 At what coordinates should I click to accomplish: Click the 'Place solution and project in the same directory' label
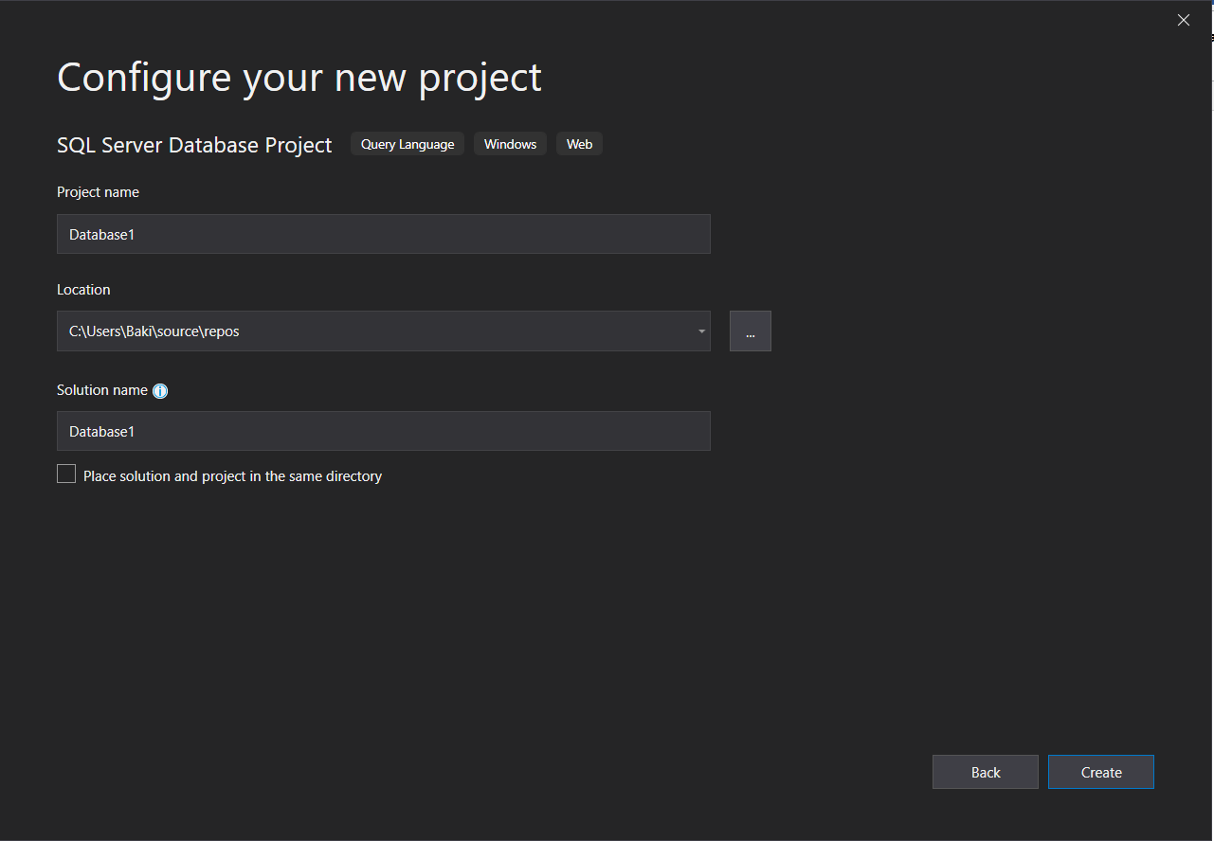(232, 476)
